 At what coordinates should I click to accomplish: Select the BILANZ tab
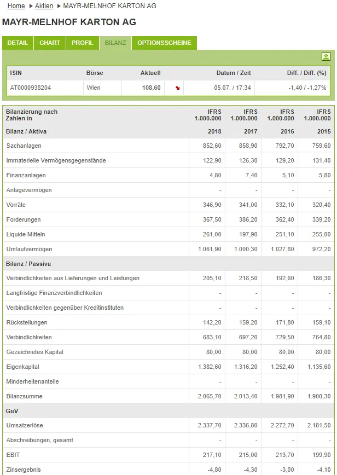[x=115, y=43]
